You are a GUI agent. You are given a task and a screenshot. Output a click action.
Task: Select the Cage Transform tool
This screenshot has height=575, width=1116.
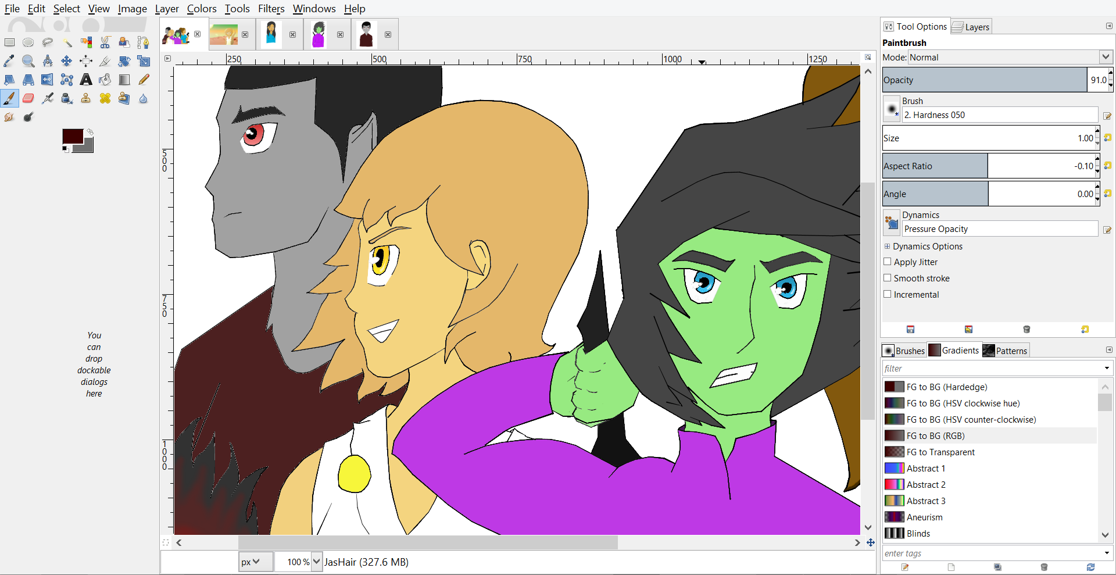coord(67,80)
